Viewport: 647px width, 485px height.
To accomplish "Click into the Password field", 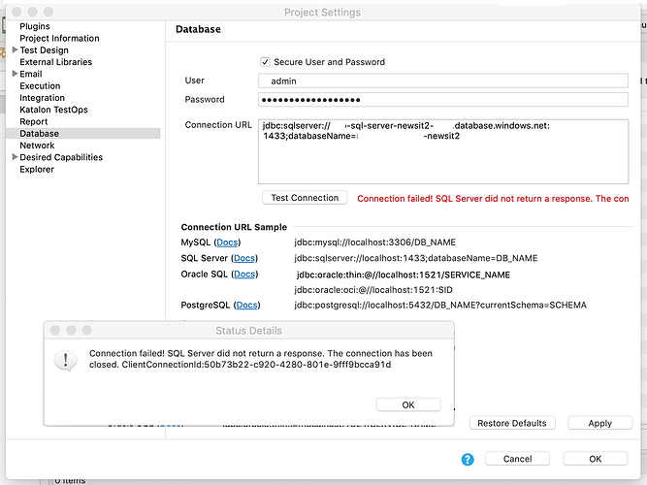I will [442, 100].
